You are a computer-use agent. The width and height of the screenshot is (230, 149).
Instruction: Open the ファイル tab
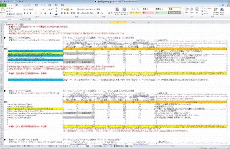[3, 5]
